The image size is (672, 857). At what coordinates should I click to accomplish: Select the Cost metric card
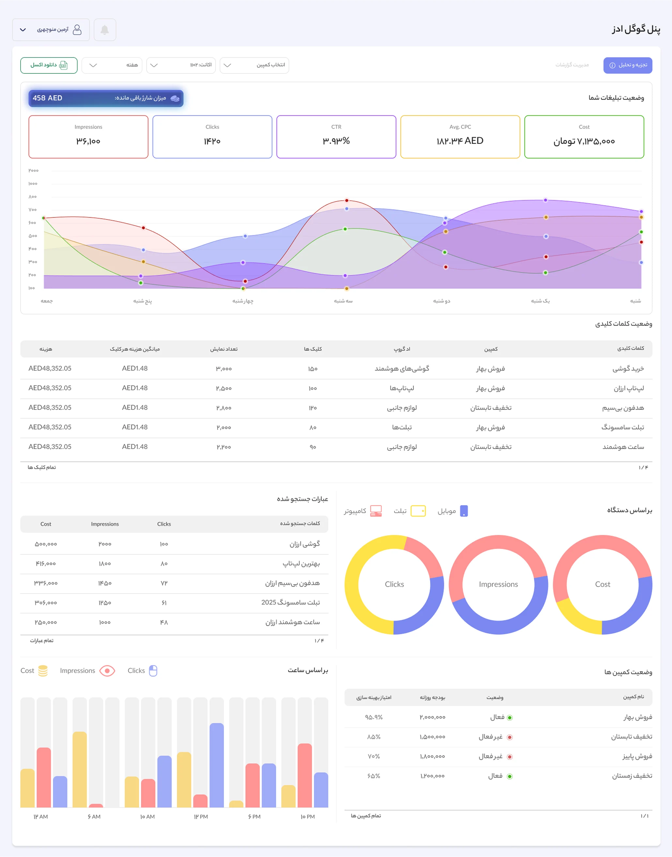click(x=584, y=137)
